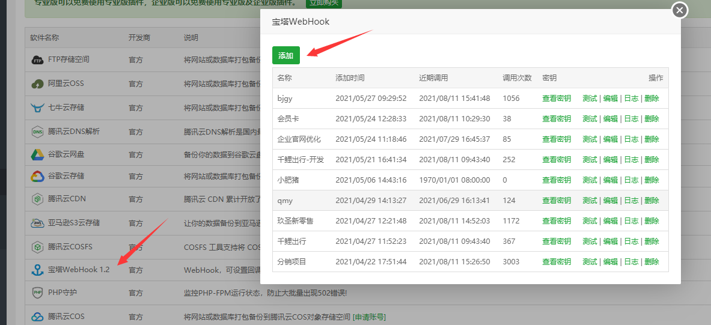Click the 软件名称 column header
Image resolution: width=711 pixels, height=325 pixels.
pos(44,37)
